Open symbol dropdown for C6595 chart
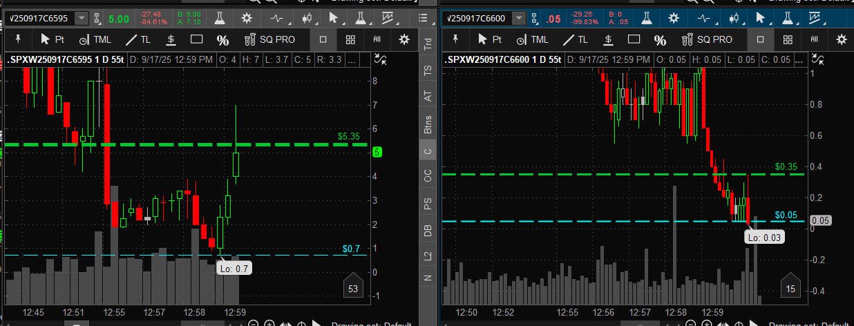The image size is (854, 326). 82,17
